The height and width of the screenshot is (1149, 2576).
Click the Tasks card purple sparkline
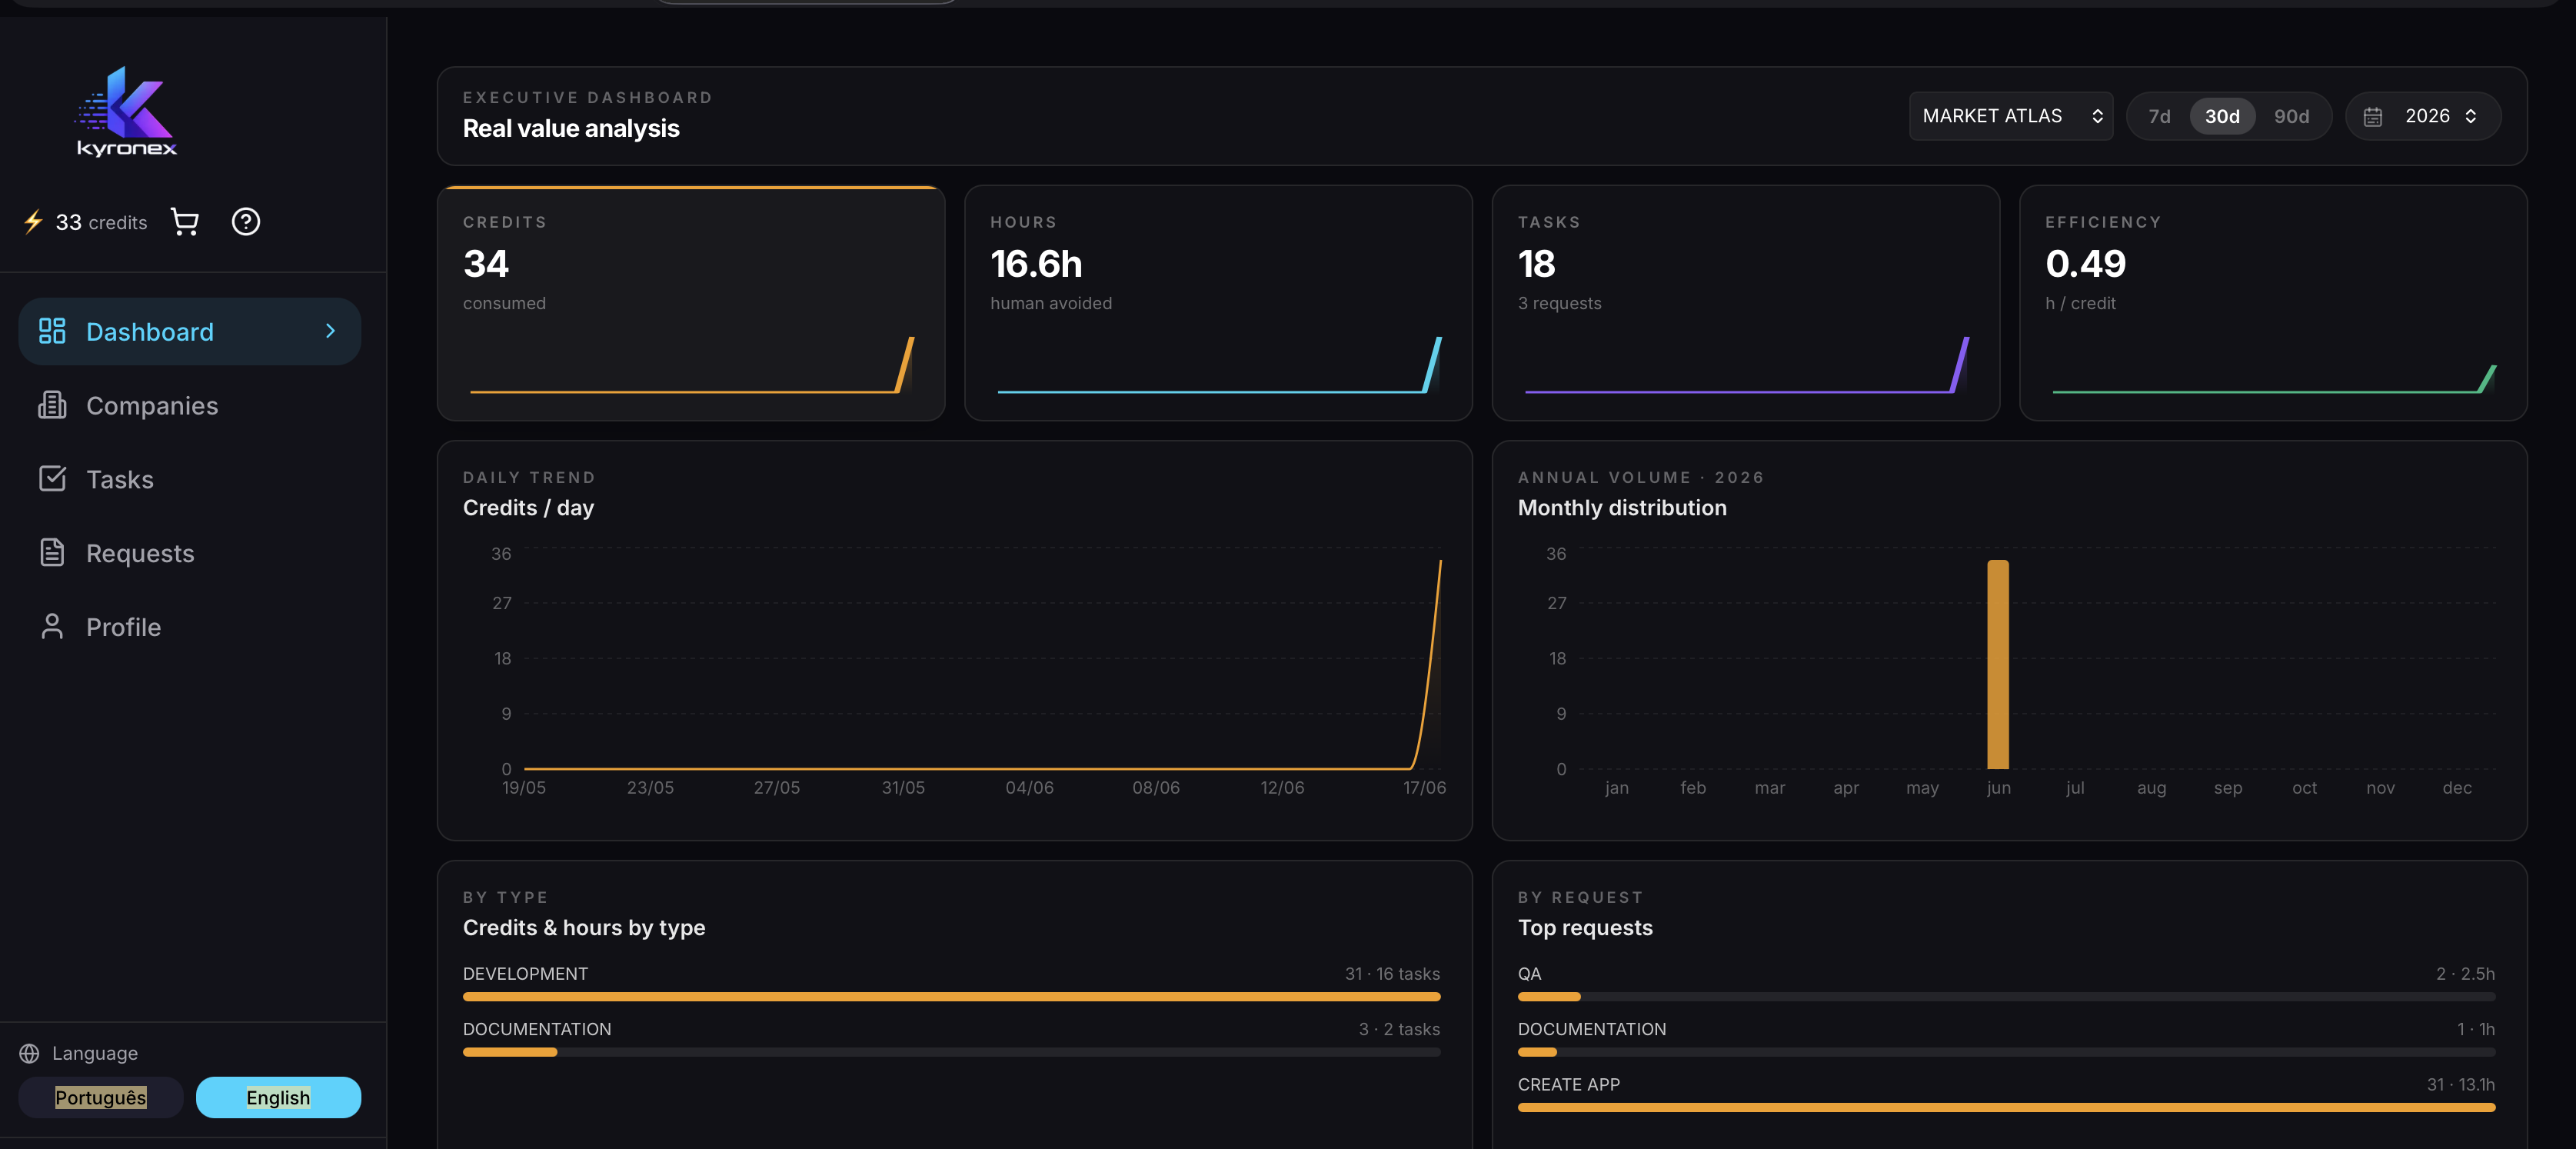pyautogui.click(x=1746, y=365)
